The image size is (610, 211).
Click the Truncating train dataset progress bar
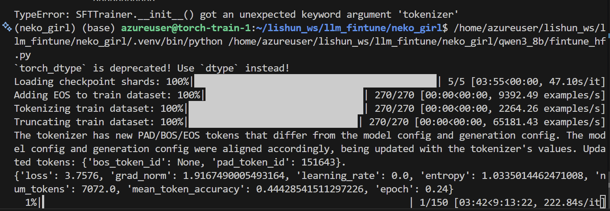click(273, 122)
